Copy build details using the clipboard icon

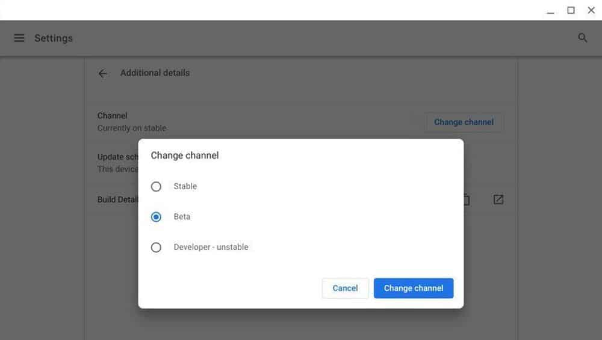(x=467, y=199)
